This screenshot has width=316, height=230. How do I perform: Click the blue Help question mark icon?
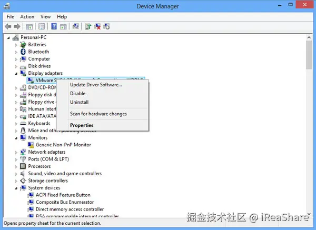coord(54,26)
